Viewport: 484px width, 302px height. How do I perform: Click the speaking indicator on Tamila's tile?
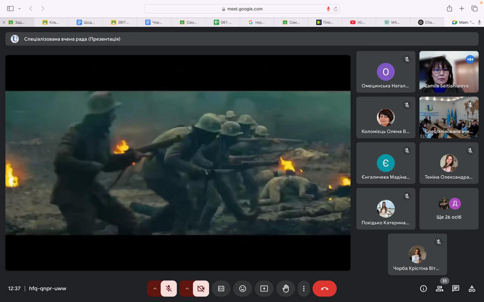(x=470, y=59)
